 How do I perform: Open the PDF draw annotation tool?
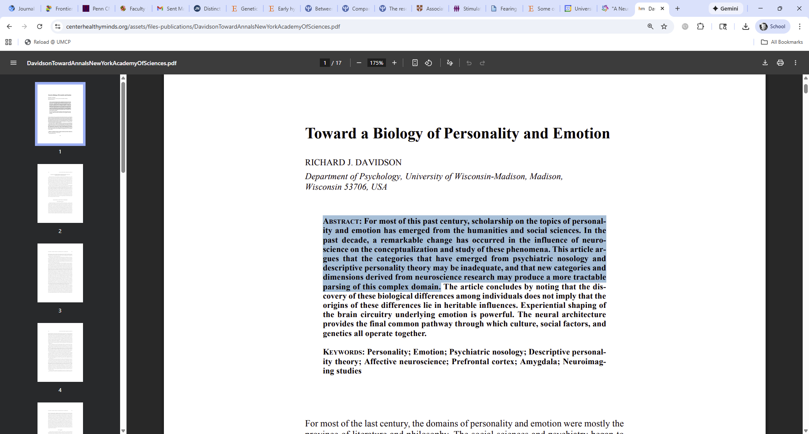[450, 63]
